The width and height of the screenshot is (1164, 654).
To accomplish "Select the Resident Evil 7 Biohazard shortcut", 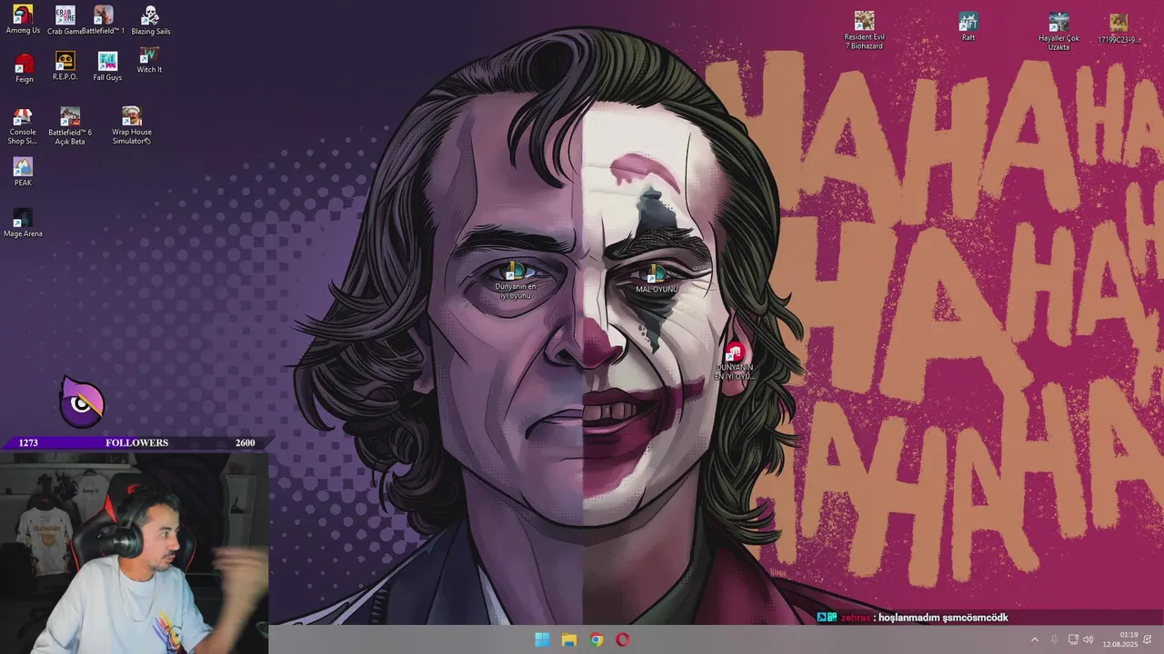I will point(864,30).
